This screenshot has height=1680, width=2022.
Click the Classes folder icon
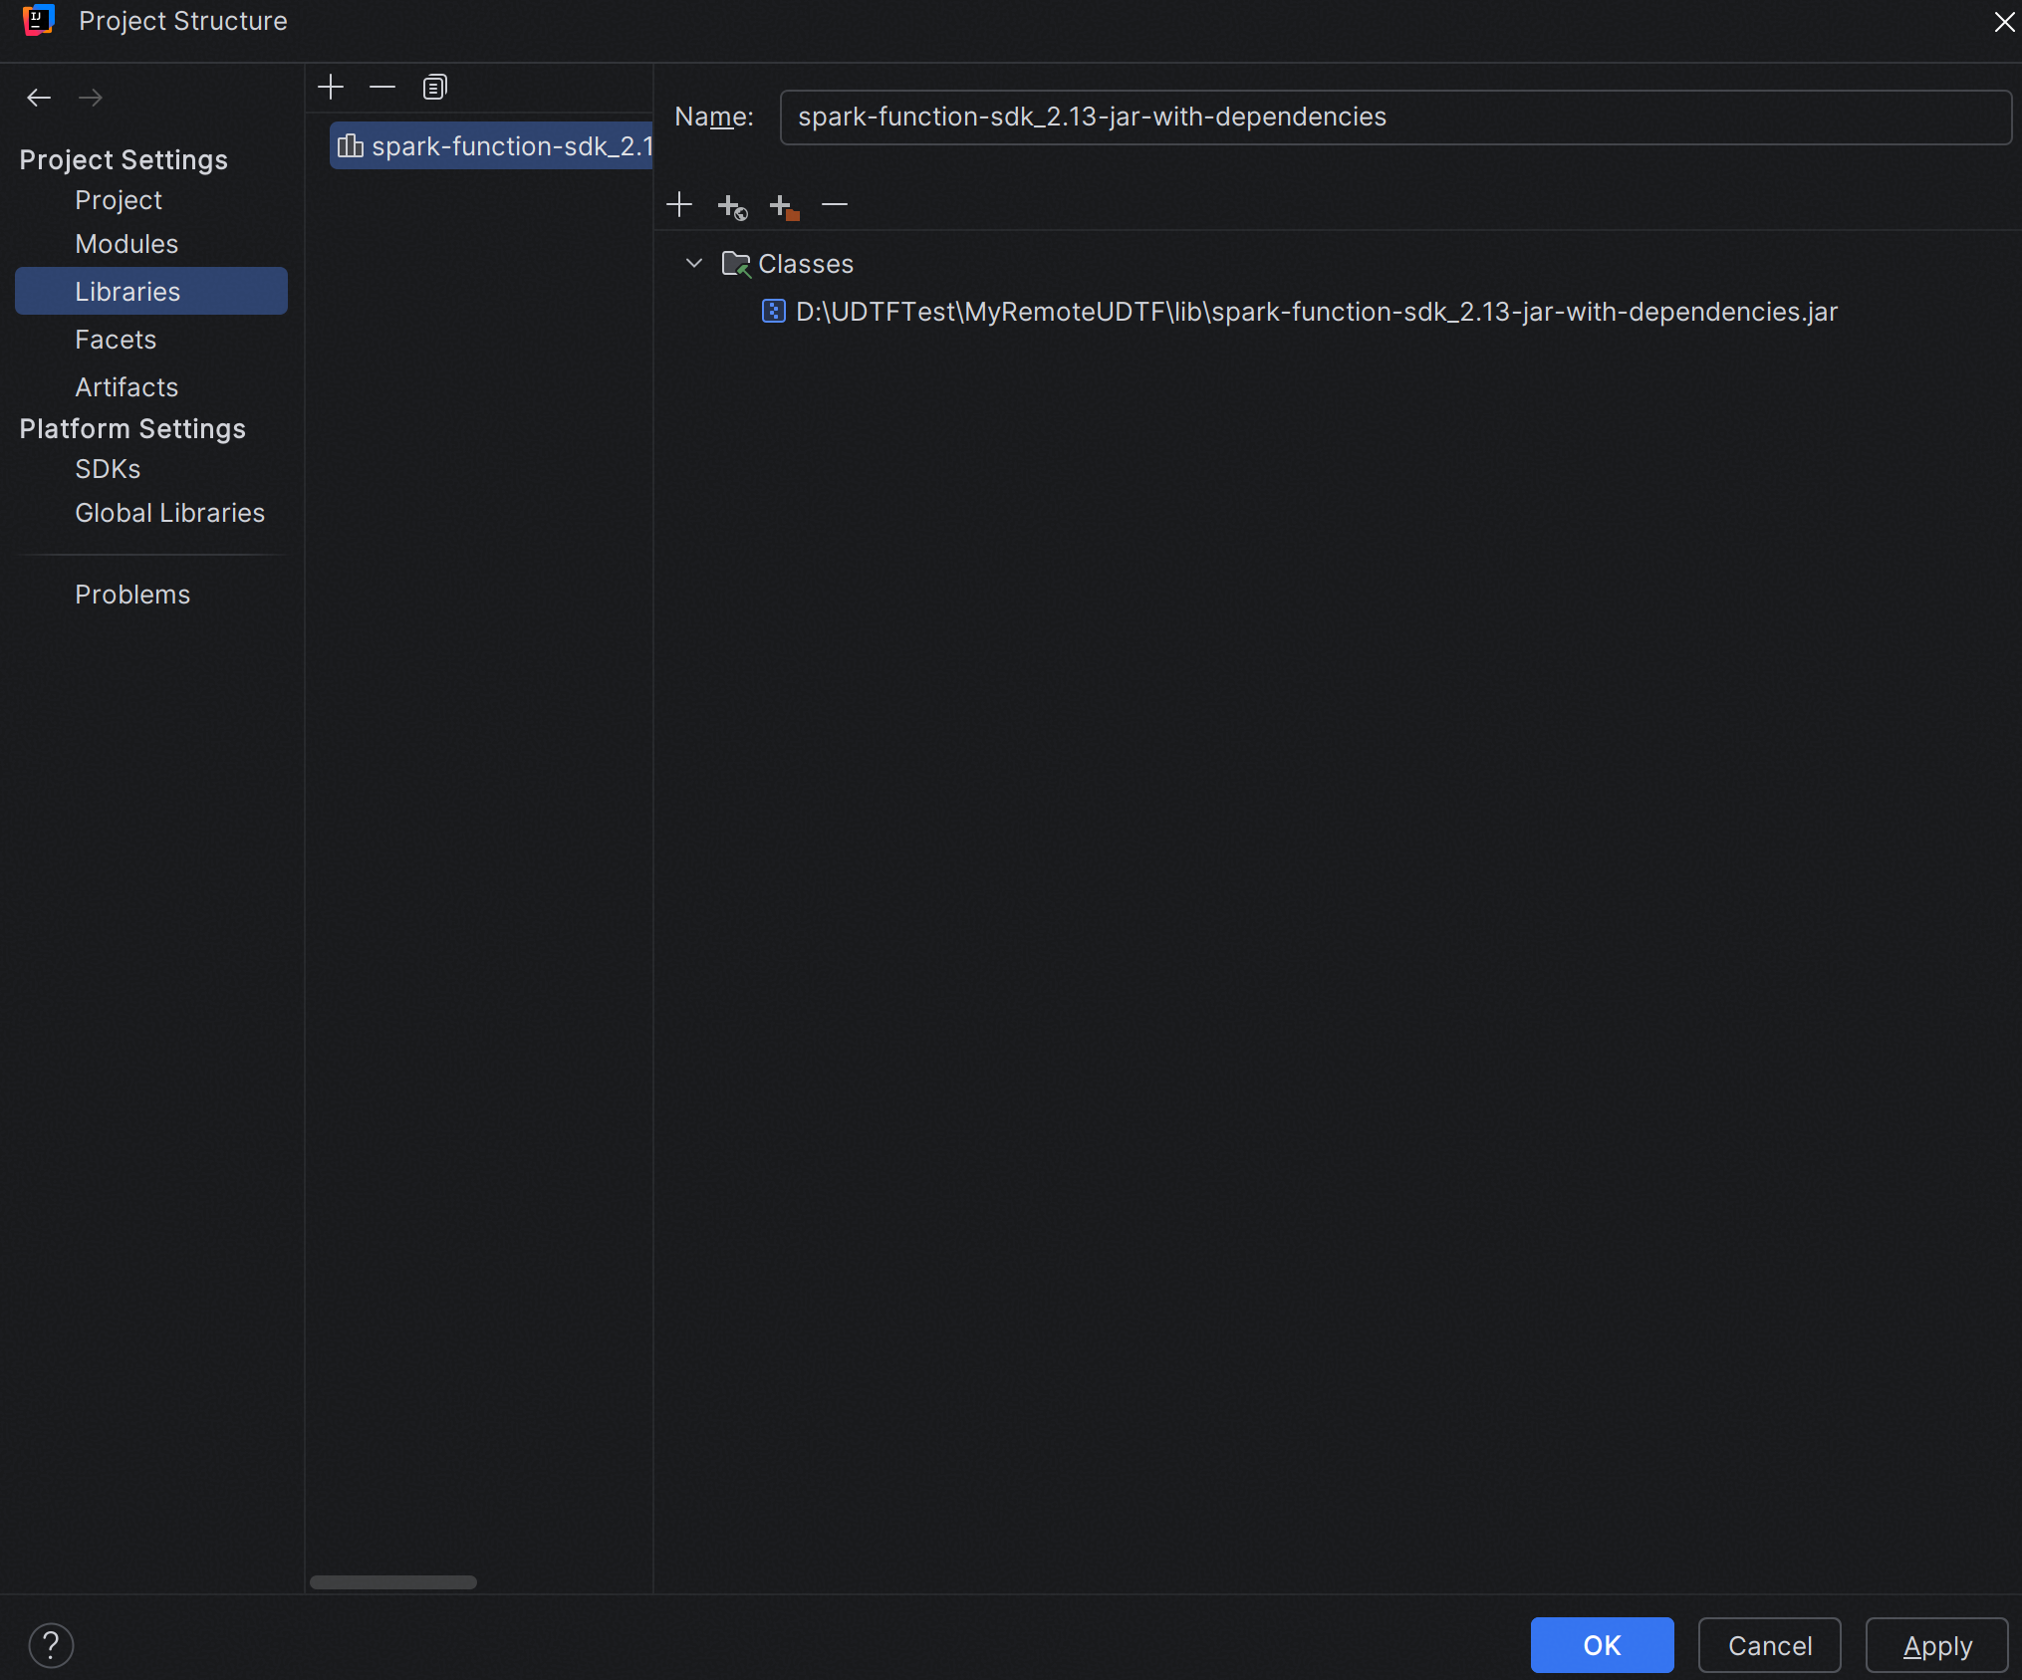tap(735, 263)
